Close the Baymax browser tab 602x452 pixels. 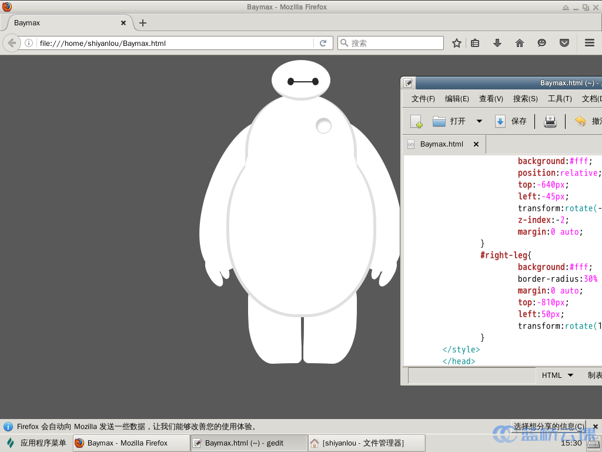click(123, 23)
